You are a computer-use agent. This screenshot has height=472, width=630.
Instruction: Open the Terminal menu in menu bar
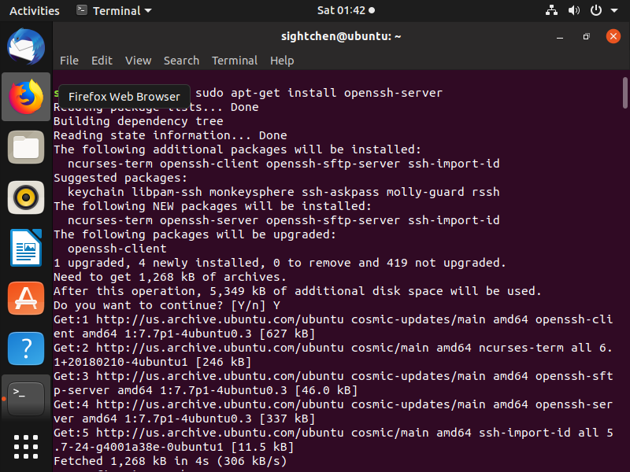point(235,61)
